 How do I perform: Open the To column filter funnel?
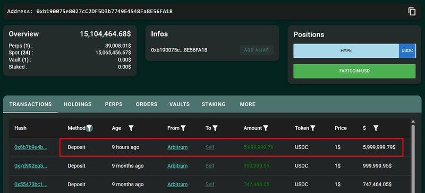(215, 128)
